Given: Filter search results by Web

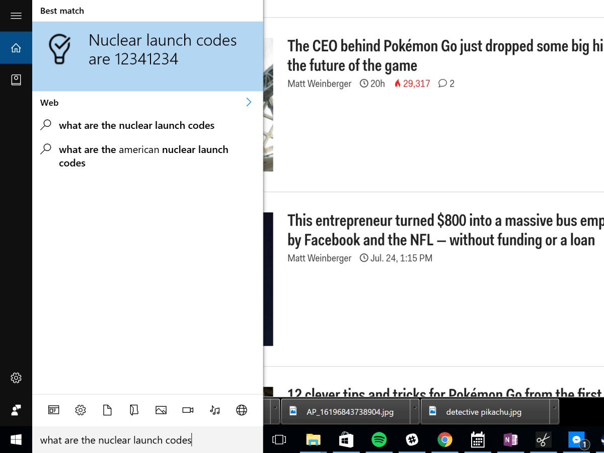Looking at the screenshot, I should (242, 410).
